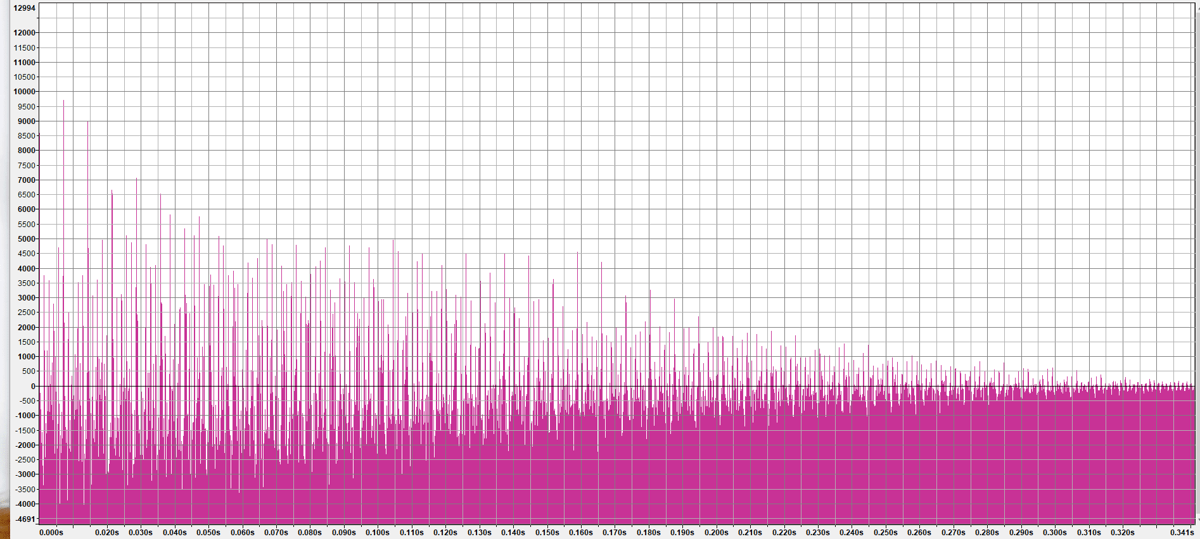Click the second tallest peak tip reaching 9000
This screenshot has height=539, width=1200.
coord(88,121)
